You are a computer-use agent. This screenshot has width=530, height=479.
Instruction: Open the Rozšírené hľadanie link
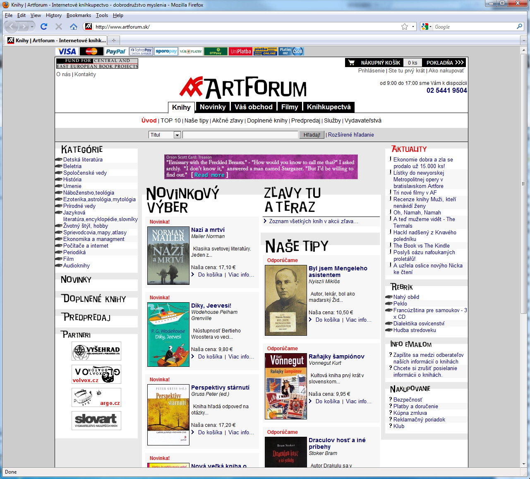click(351, 135)
